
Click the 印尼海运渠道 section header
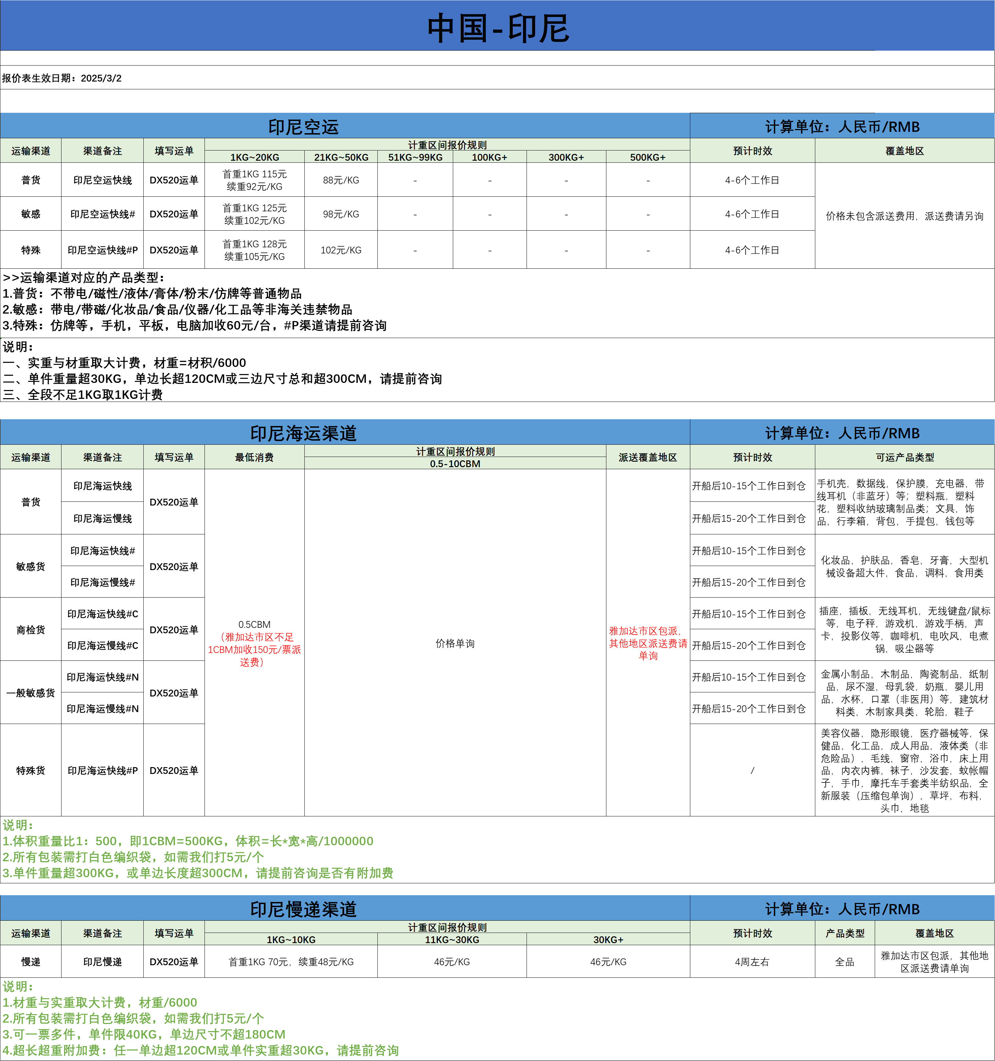click(303, 433)
